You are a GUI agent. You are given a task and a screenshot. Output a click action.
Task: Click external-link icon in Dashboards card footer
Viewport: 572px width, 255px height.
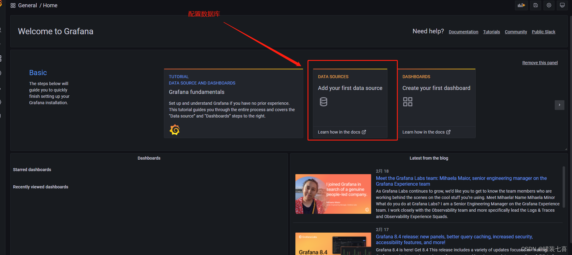point(448,132)
